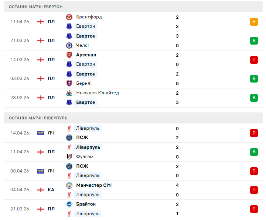This screenshot has width=266, height=220.
Task: Open the Manchester City team link
Action: tap(94, 185)
